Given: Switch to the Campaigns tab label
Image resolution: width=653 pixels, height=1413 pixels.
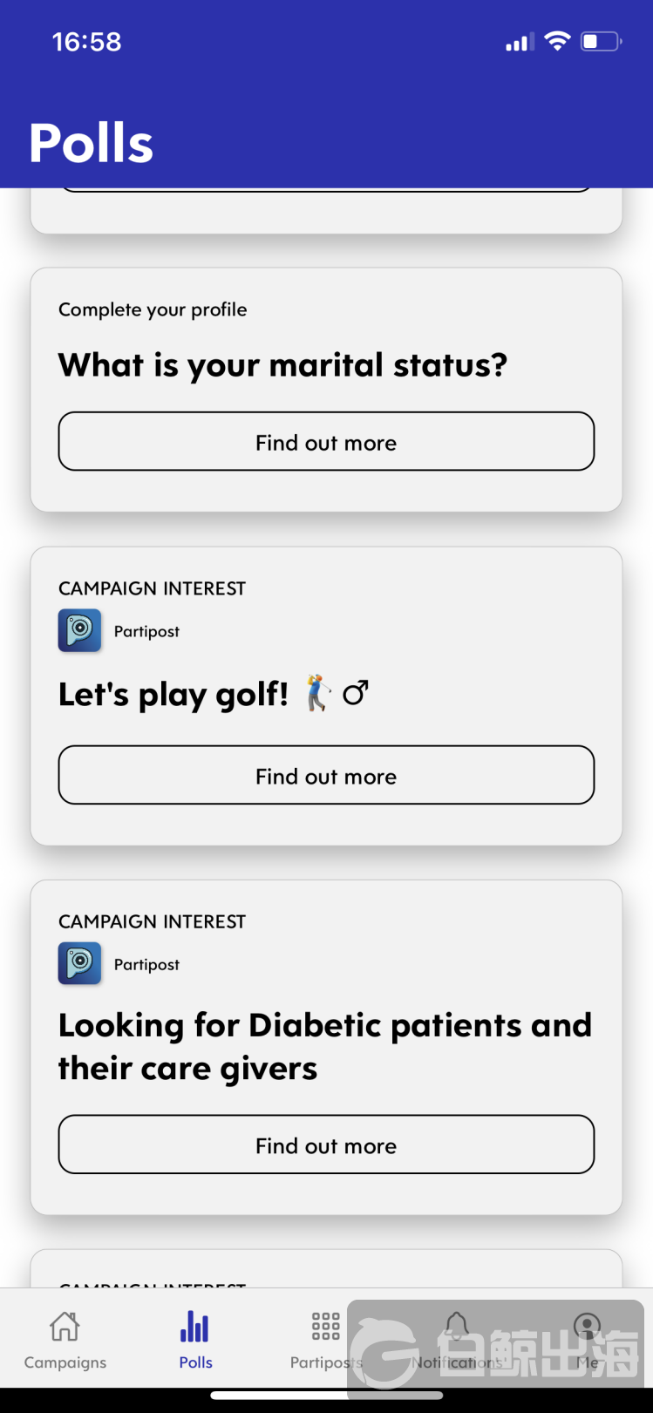Looking at the screenshot, I should point(65,1362).
